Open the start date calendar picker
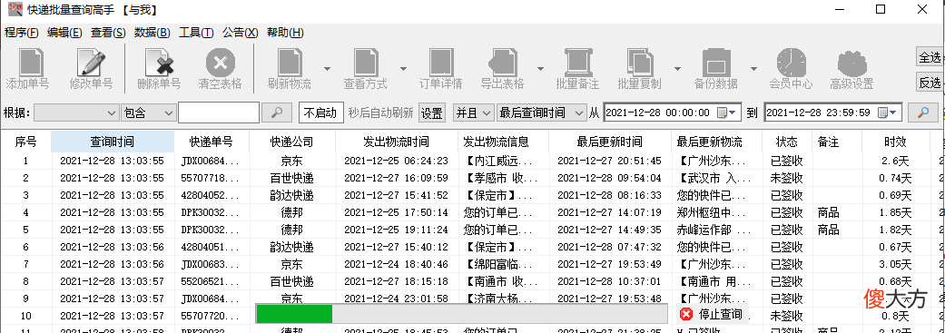The height and width of the screenshot is (333, 945). coord(727,113)
